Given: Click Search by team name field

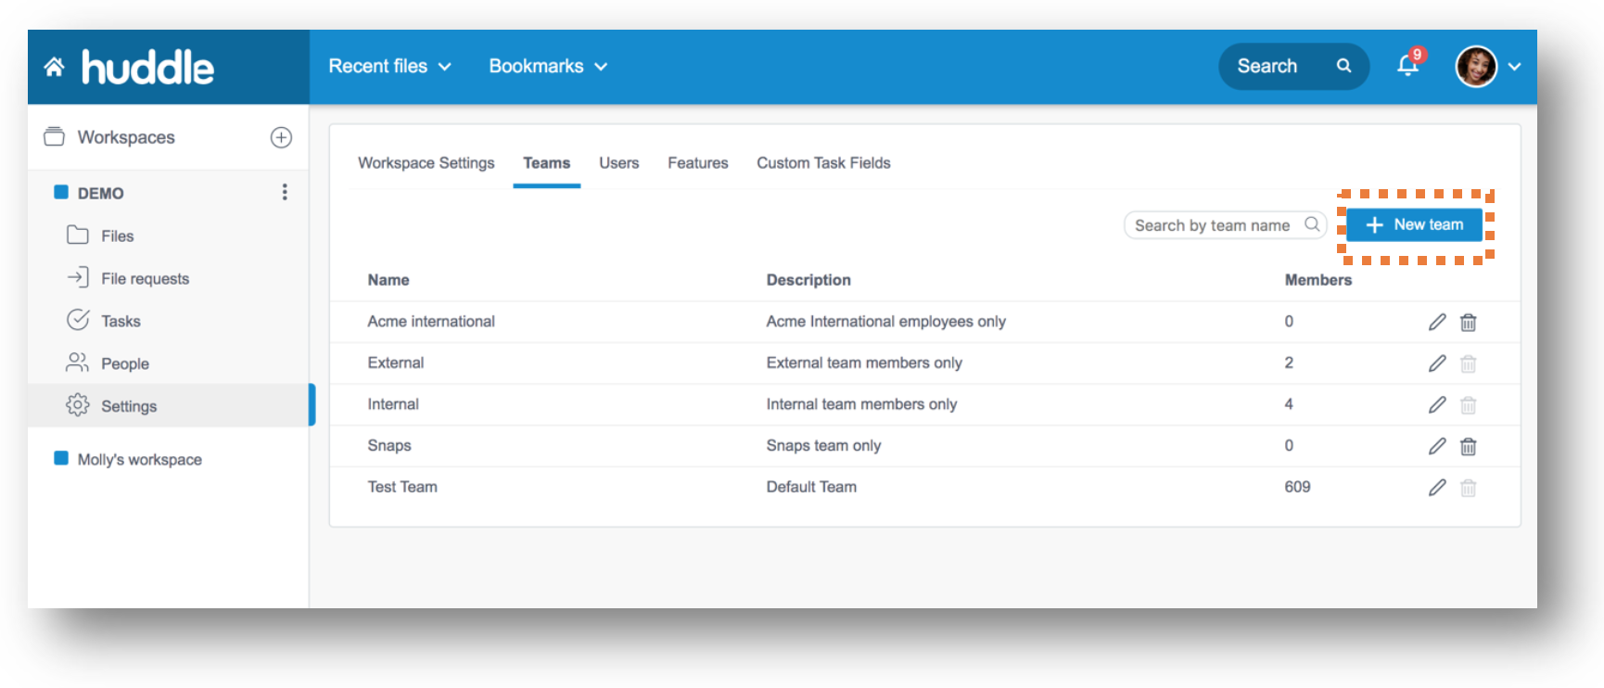Looking at the screenshot, I should pos(1225,224).
